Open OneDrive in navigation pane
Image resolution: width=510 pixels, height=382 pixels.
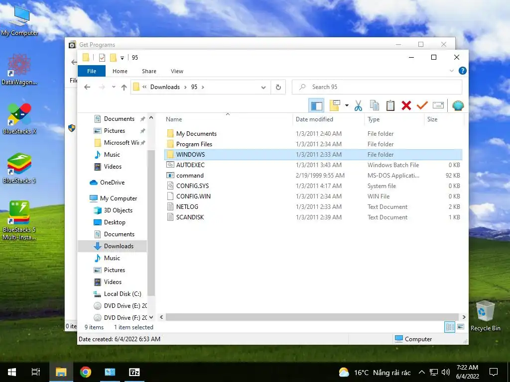point(112,183)
